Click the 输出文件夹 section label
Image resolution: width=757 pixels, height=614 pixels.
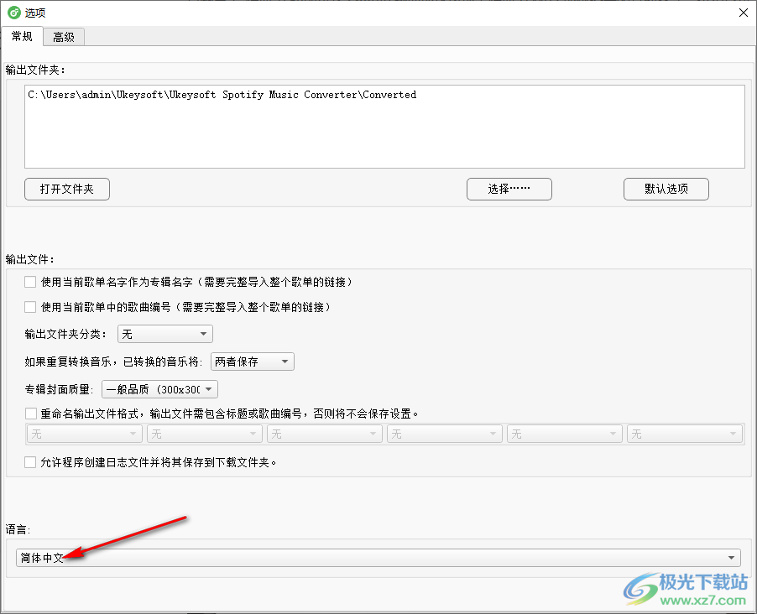coord(36,70)
